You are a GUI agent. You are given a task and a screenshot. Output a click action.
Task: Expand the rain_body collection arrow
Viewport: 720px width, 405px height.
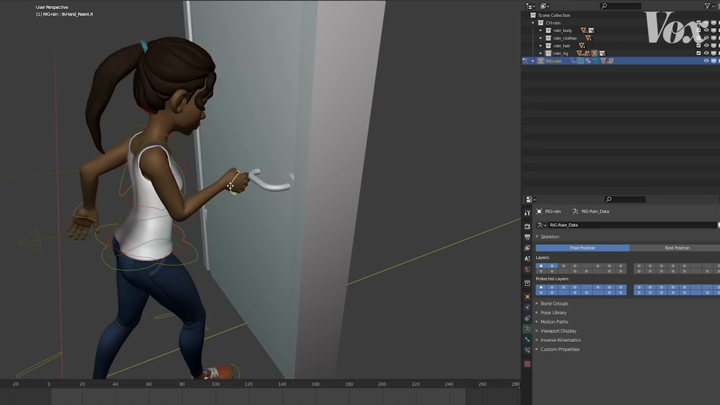click(540, 30)
